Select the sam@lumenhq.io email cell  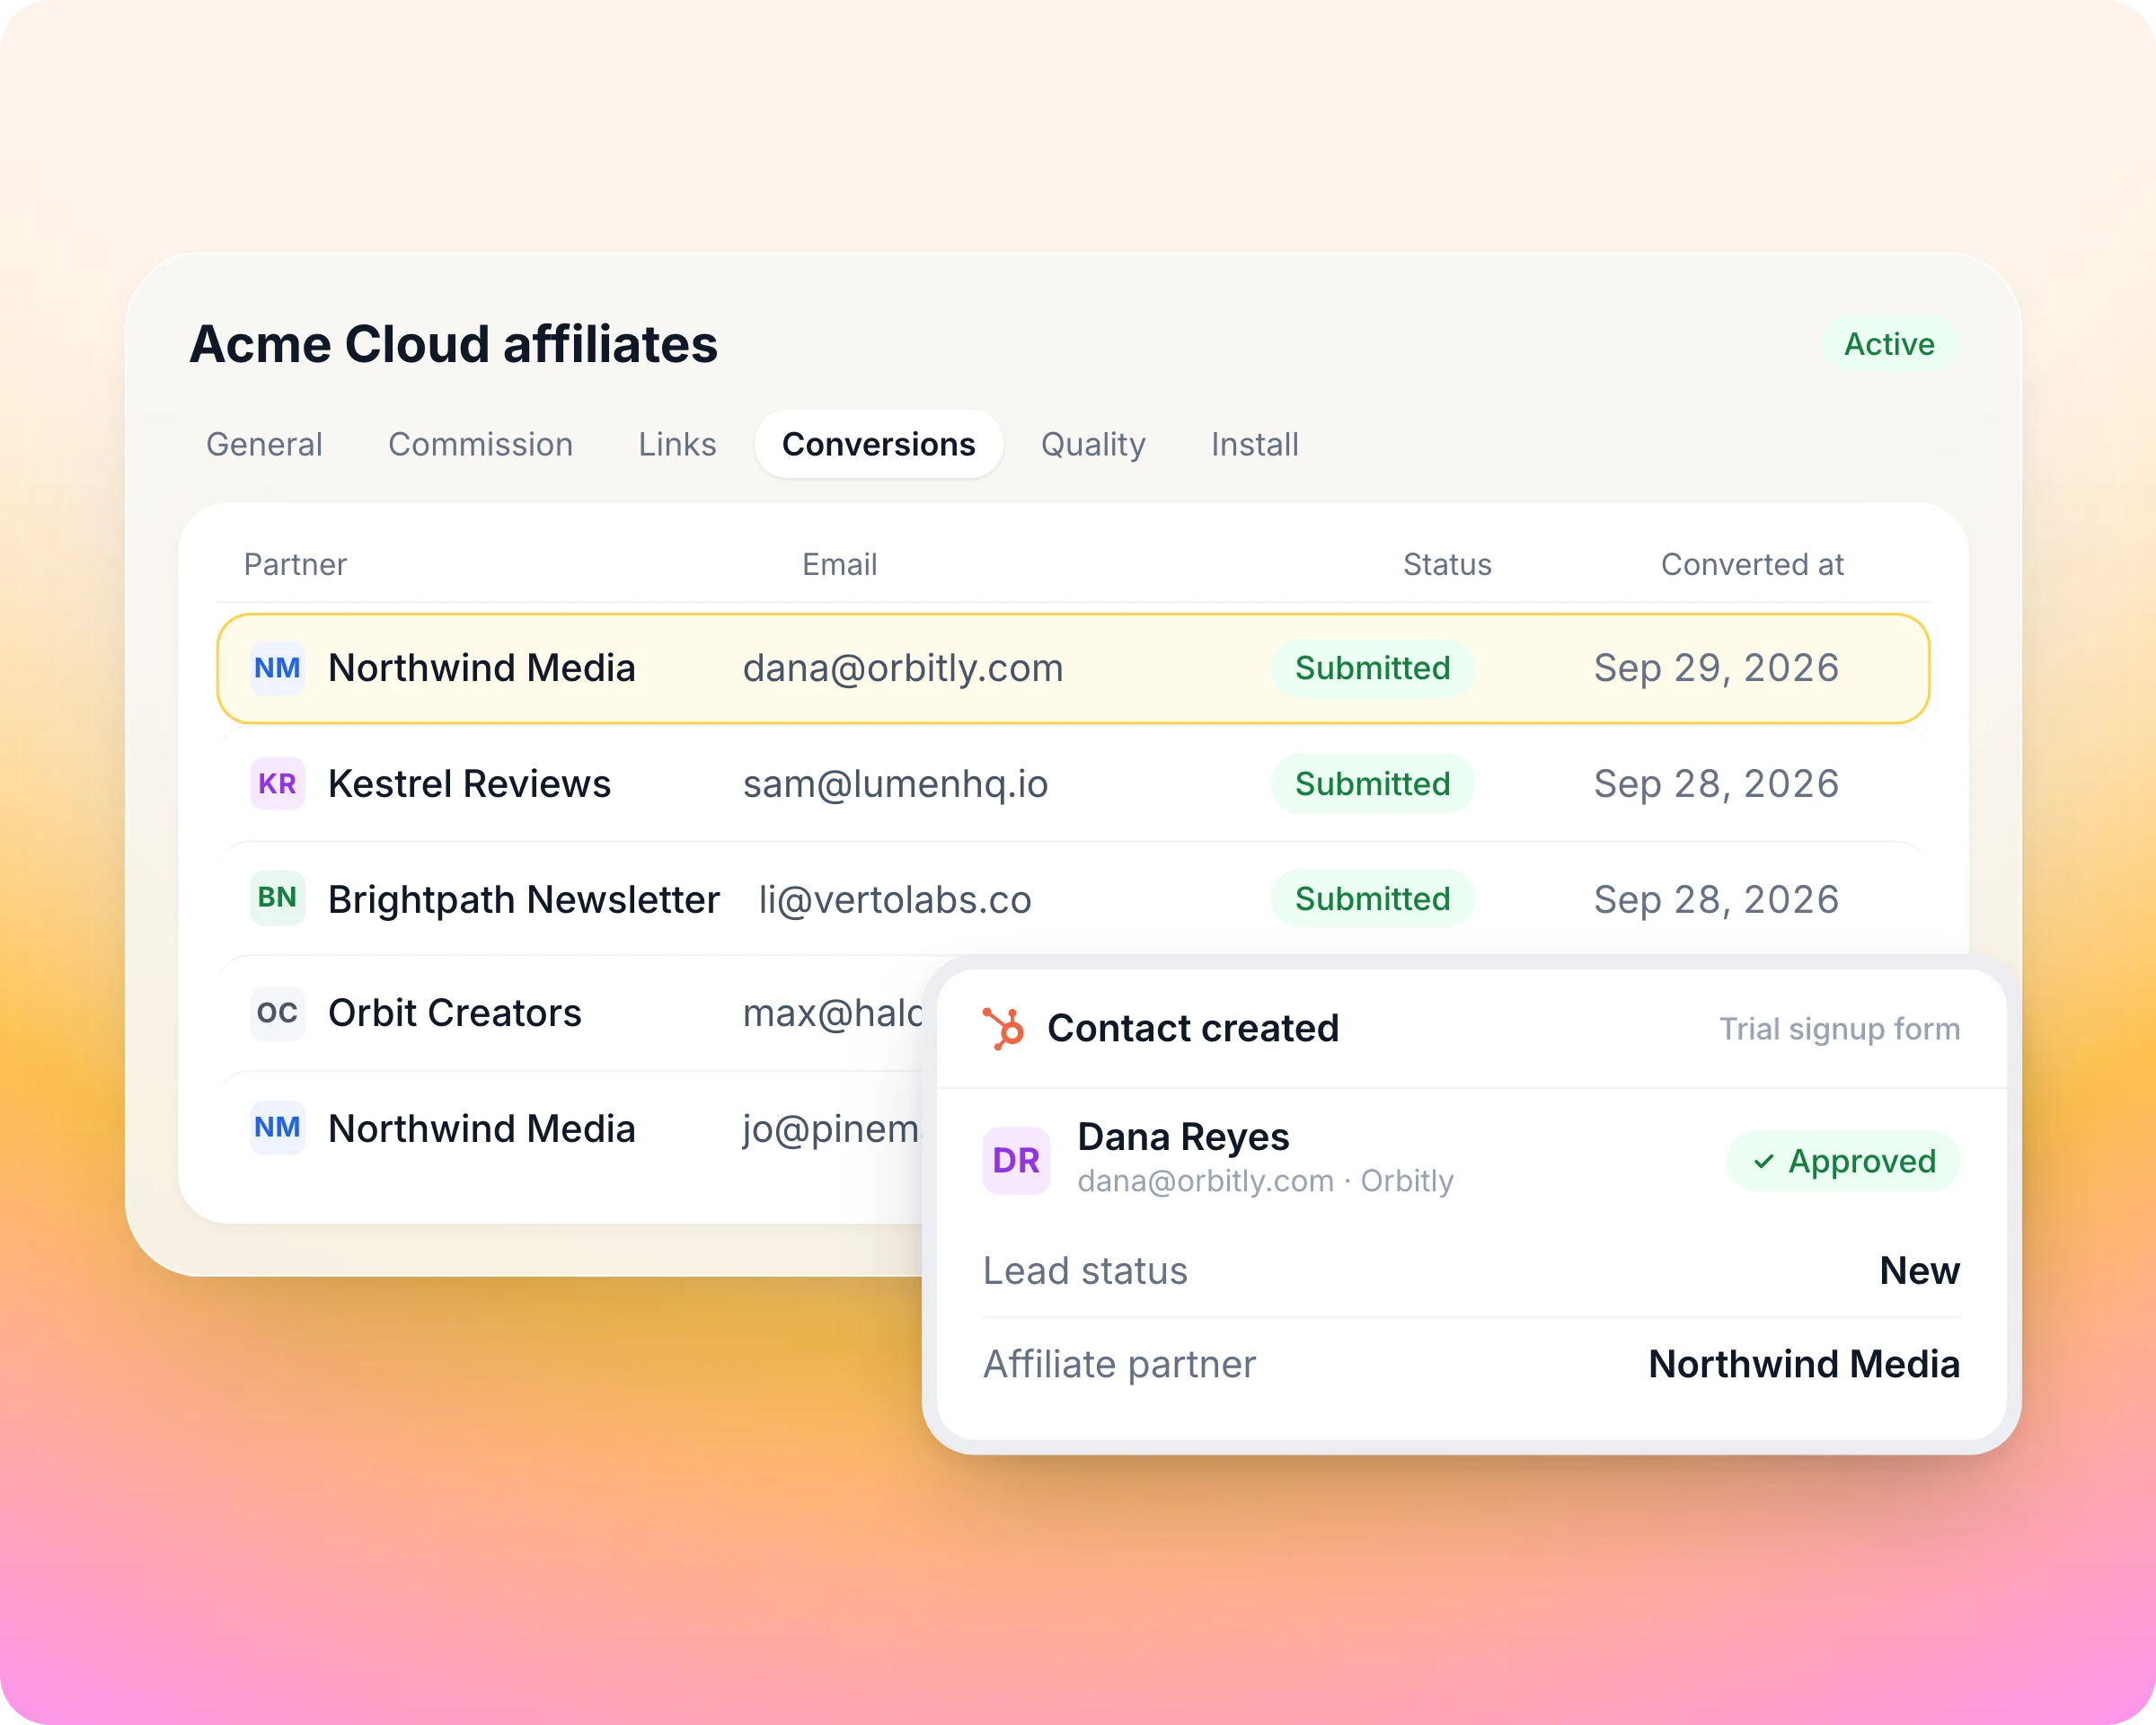click(x=895, y=784)
